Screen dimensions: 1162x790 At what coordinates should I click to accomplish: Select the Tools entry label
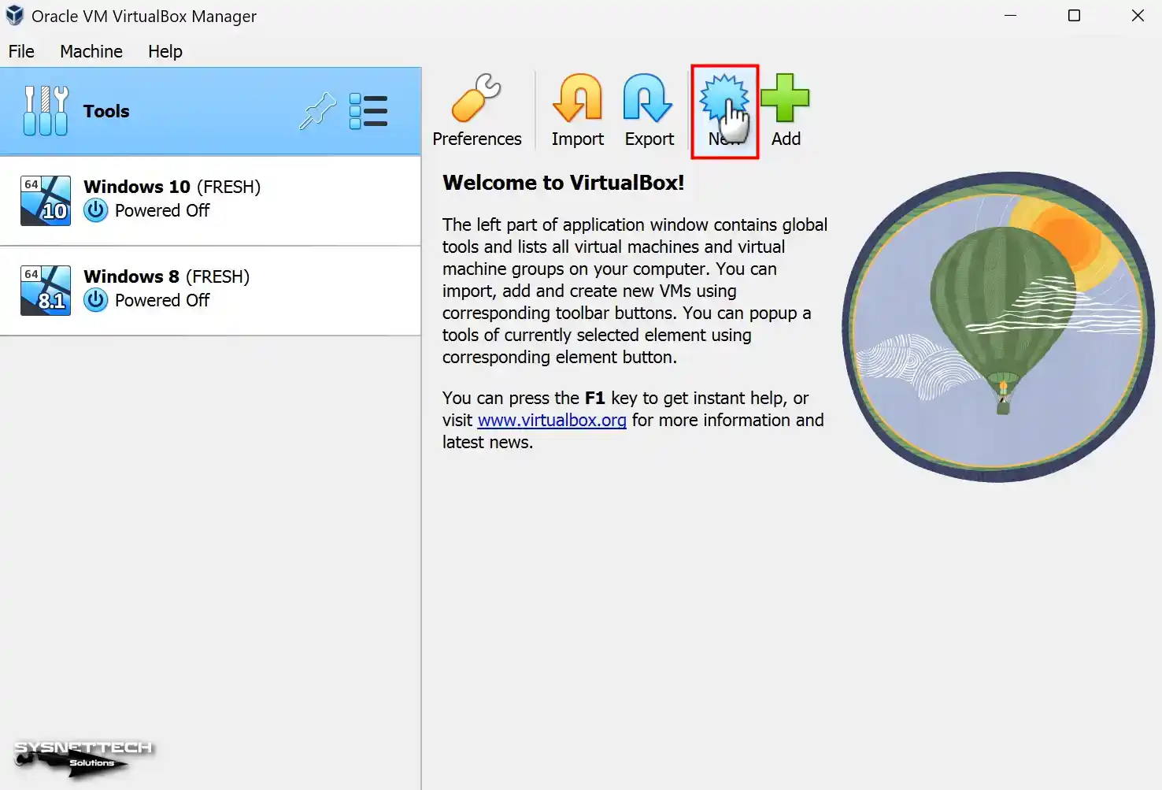click(106, 111)
